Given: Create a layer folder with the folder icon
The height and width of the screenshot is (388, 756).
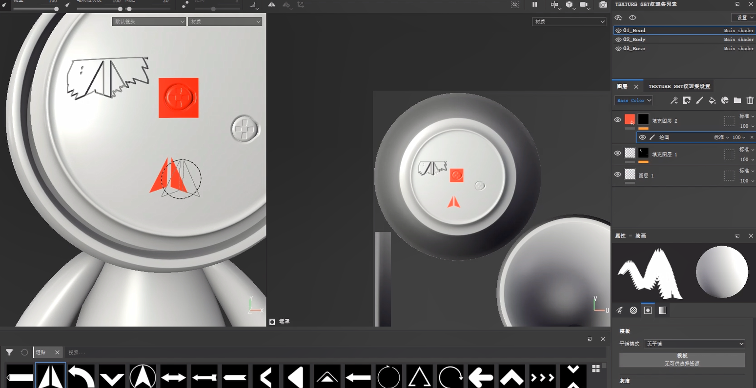Looking at the screenshot, I should (x=737, y=100).
